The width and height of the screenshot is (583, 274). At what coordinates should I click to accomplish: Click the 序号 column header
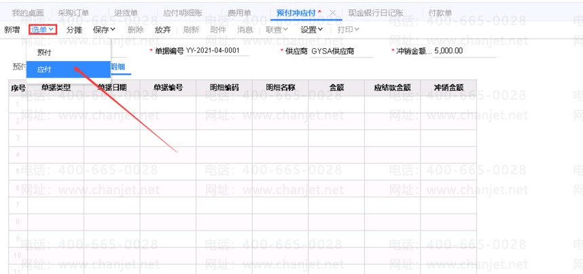[x=18, y=88]
